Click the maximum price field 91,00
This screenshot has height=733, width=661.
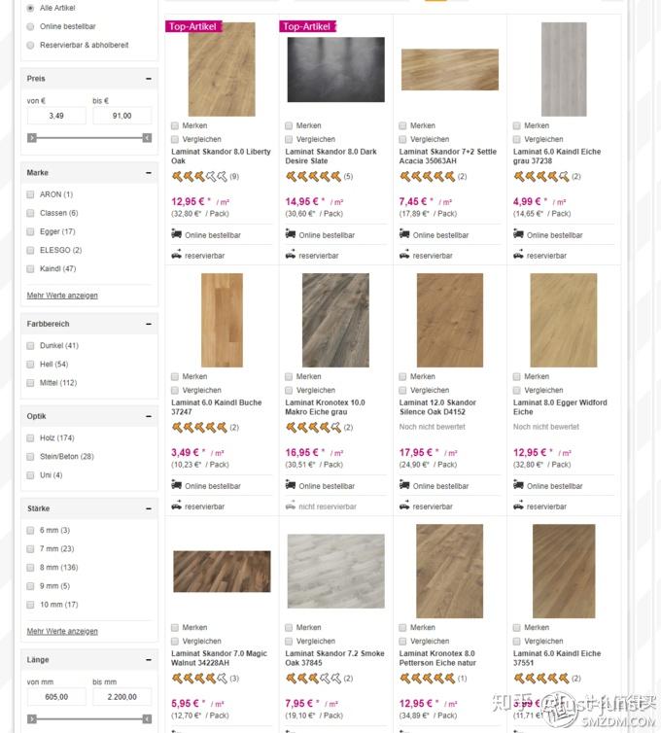tap(122, 116)
